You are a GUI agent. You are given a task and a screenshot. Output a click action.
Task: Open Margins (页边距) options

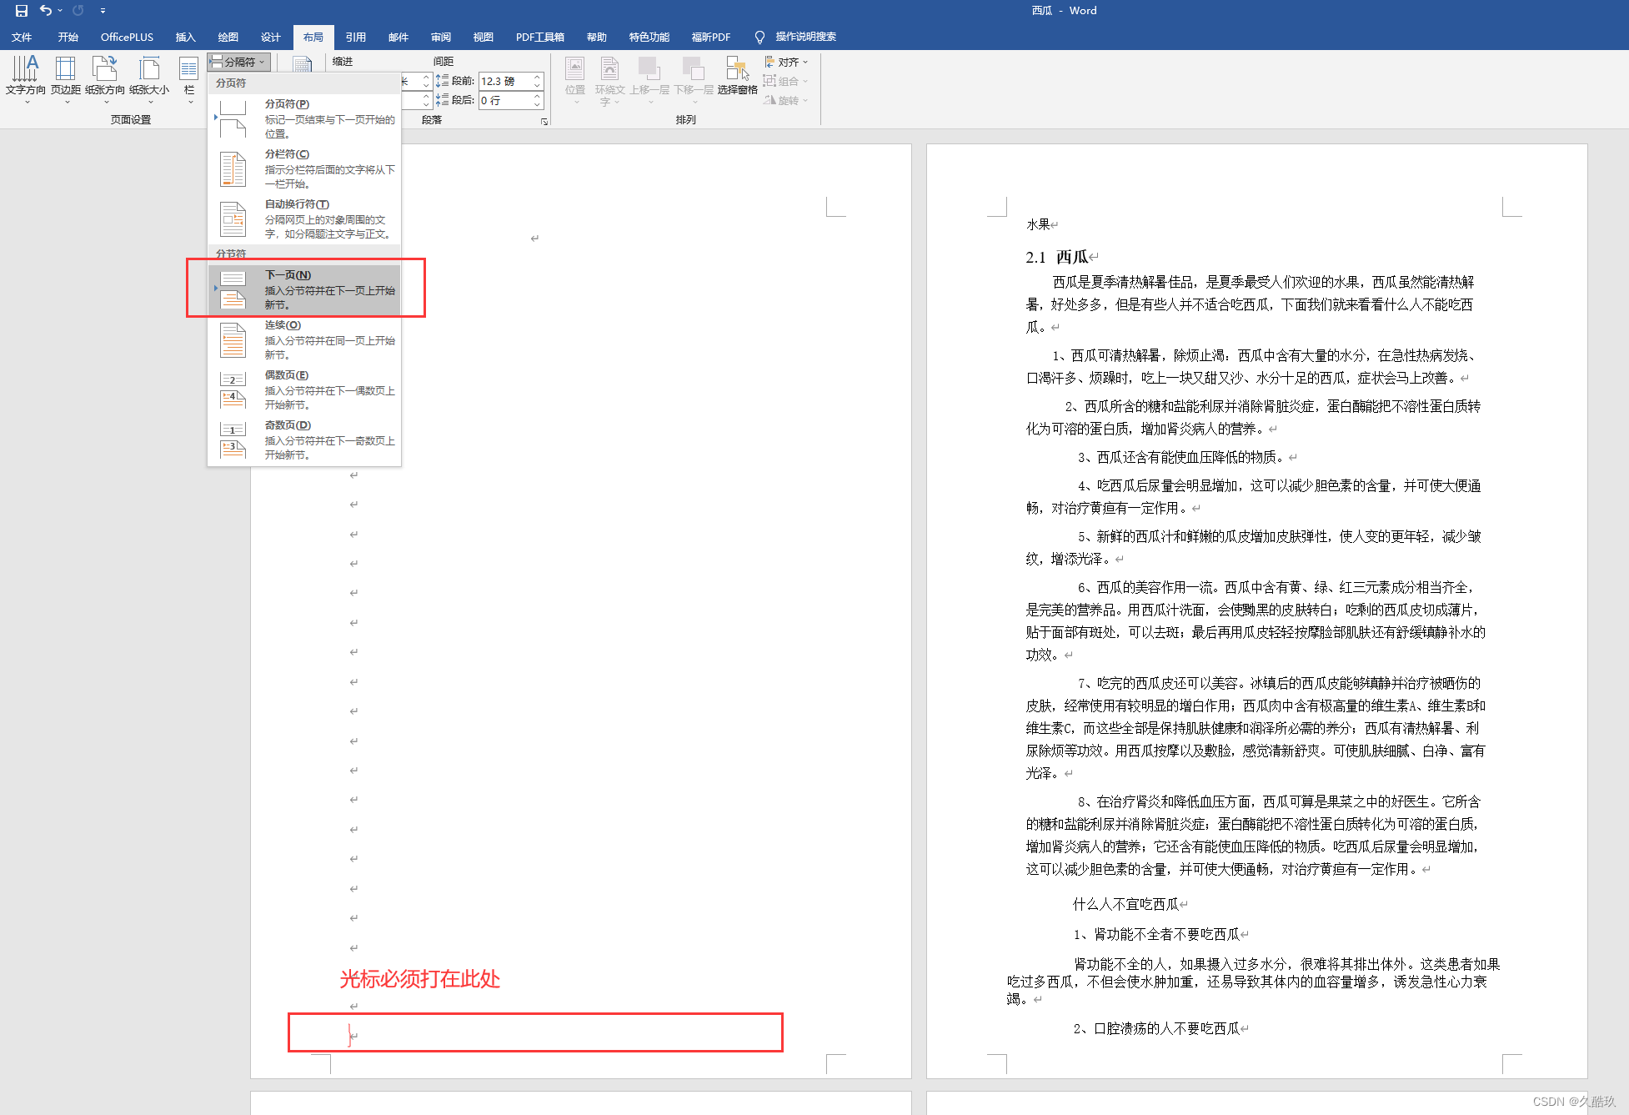click(x=65, y=77)
